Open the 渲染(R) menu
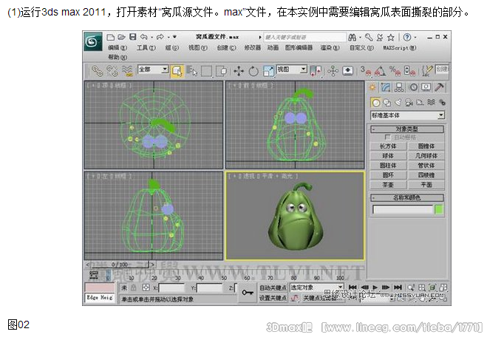Image resolution: width=504 pixels, height=340 pixels. point(330,48)
